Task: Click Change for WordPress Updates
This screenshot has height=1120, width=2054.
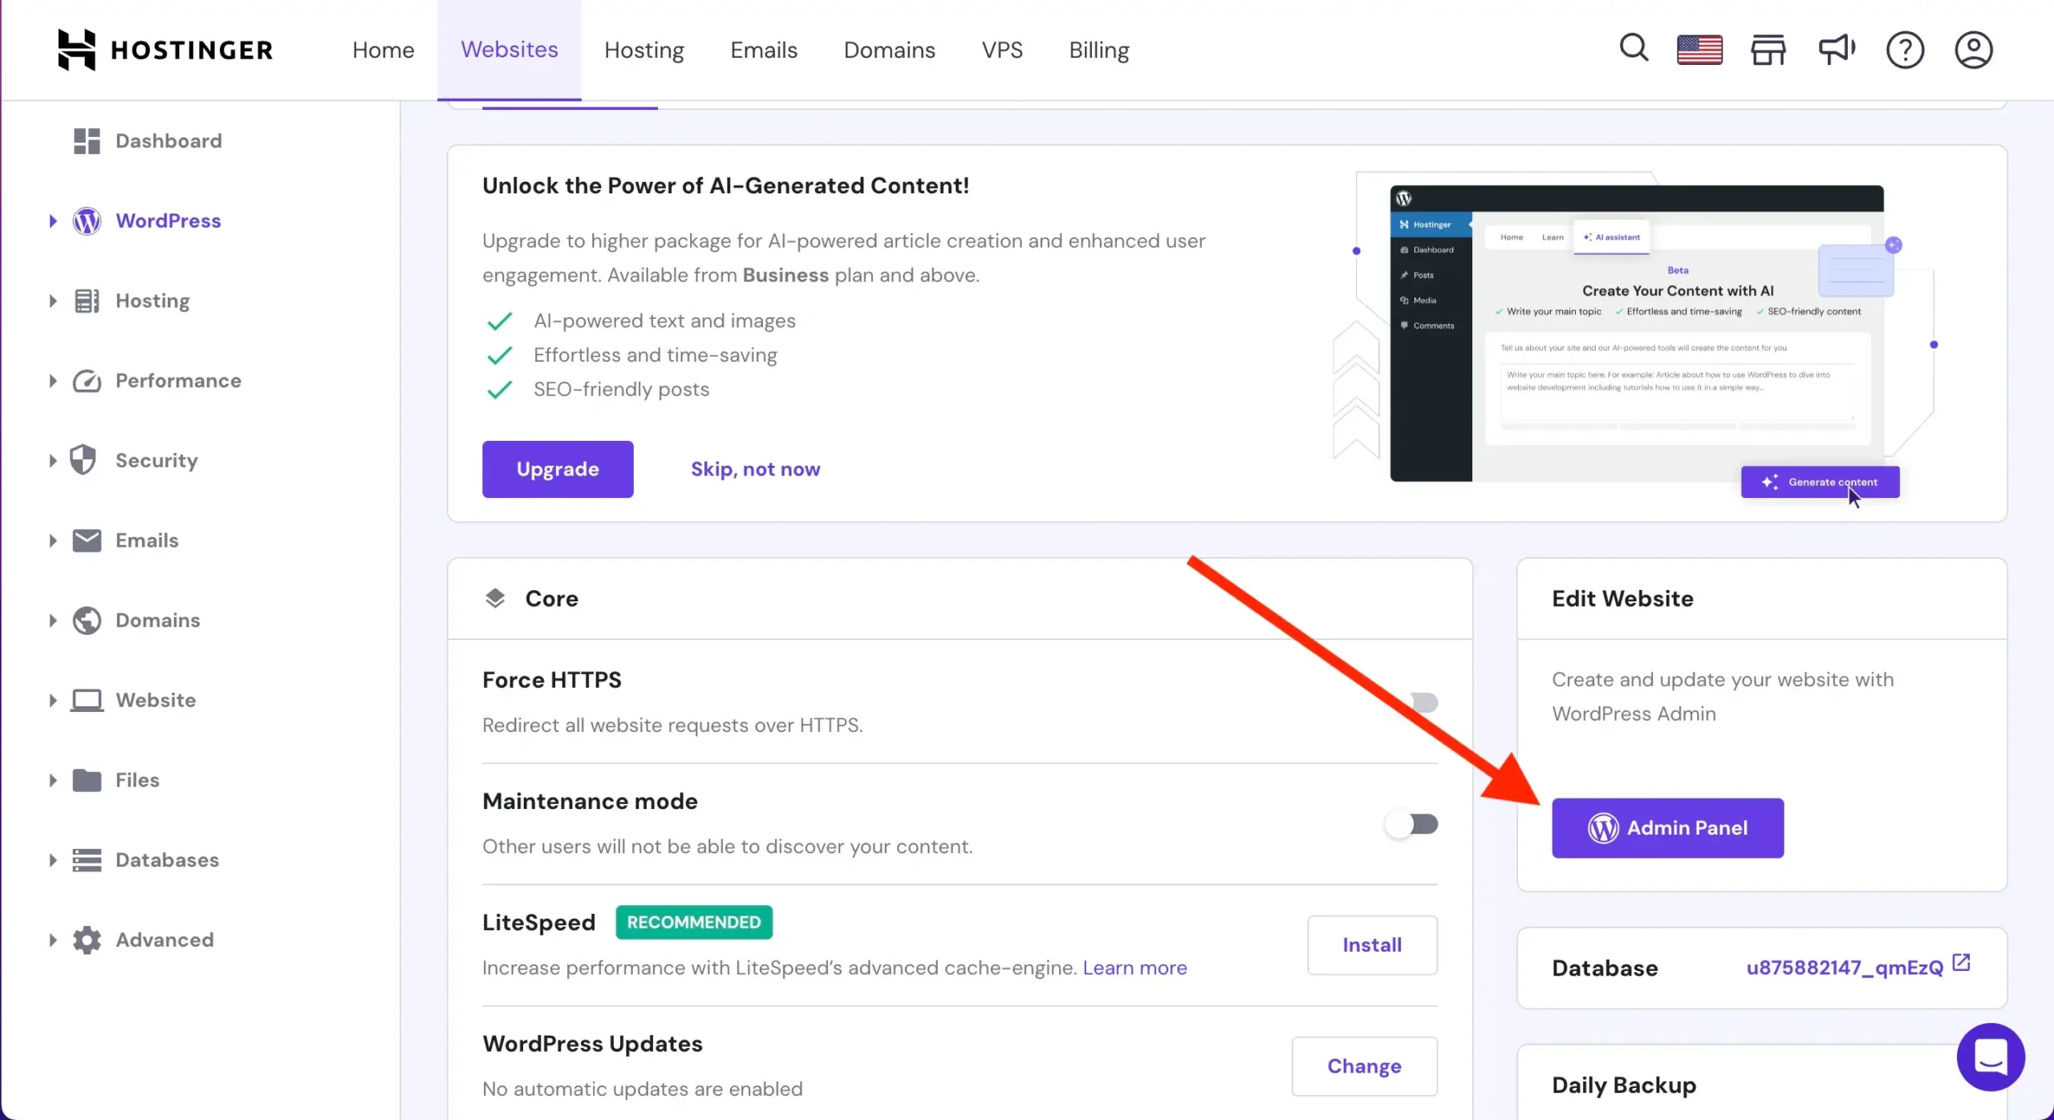Action: click(1364, 1066)
